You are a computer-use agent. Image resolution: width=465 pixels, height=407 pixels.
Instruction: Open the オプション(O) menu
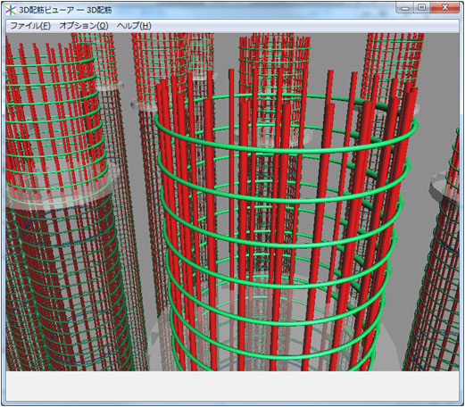click(84, 26)
